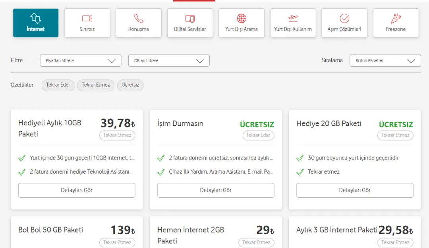View details of Hediyeli Aylık 10GB Paketi
Image resolution: width=429 pixels, height=248 pixels.
point(77,190)
